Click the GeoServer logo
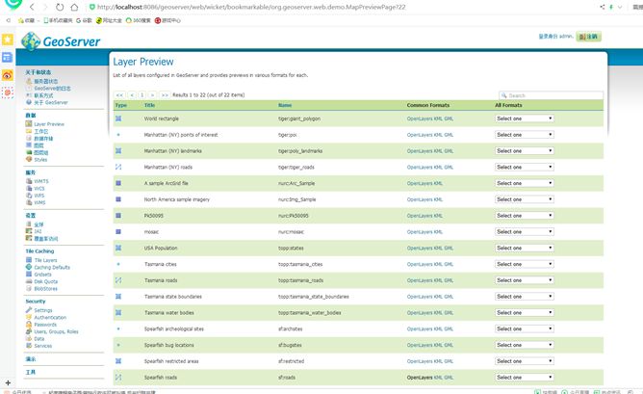The width and height of the screenshot is (643, 394). point(61,41)
